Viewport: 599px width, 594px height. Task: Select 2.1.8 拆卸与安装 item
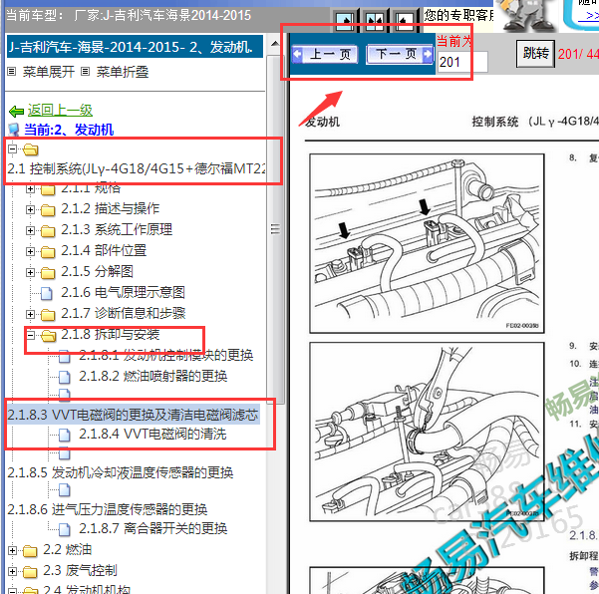coord(110,334)
